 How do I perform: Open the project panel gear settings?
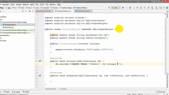click(x=30, y=11)
